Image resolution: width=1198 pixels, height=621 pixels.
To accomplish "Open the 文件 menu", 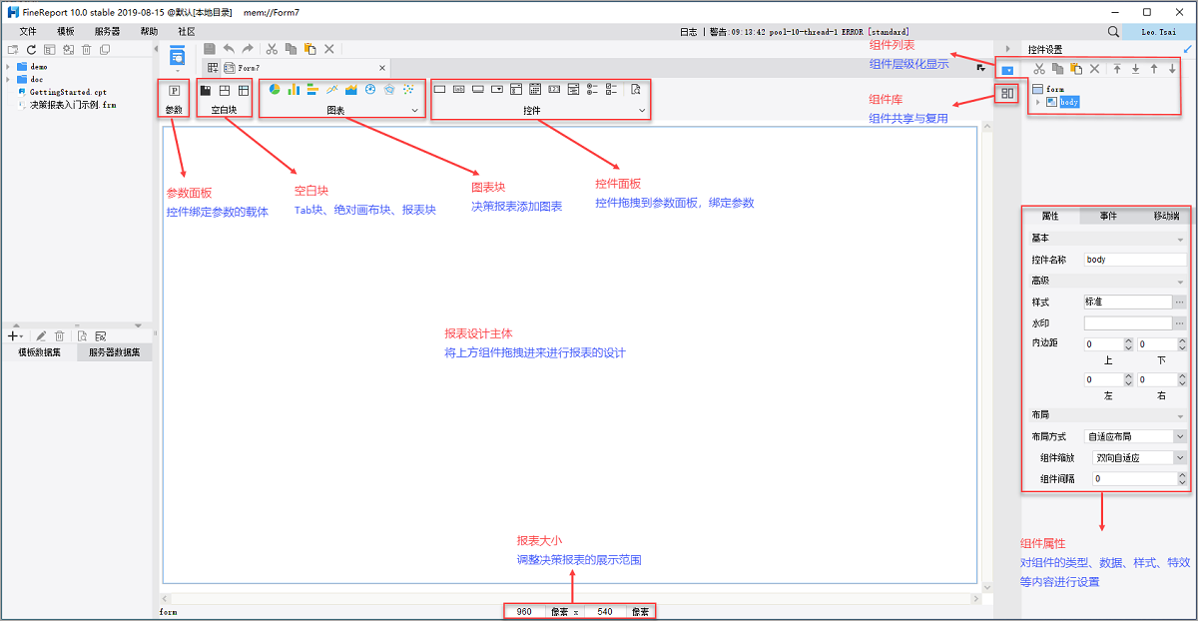I will coord(28,32).
